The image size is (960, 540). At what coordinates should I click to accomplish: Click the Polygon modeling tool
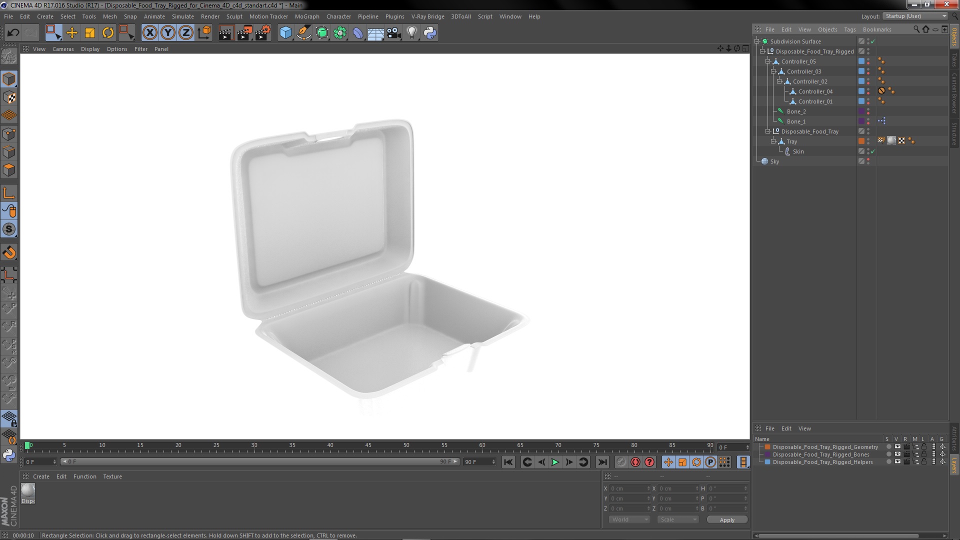click(x=10, y=170)
